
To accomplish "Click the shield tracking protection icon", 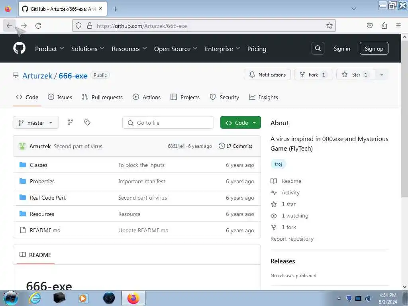I will pos(78,26).
